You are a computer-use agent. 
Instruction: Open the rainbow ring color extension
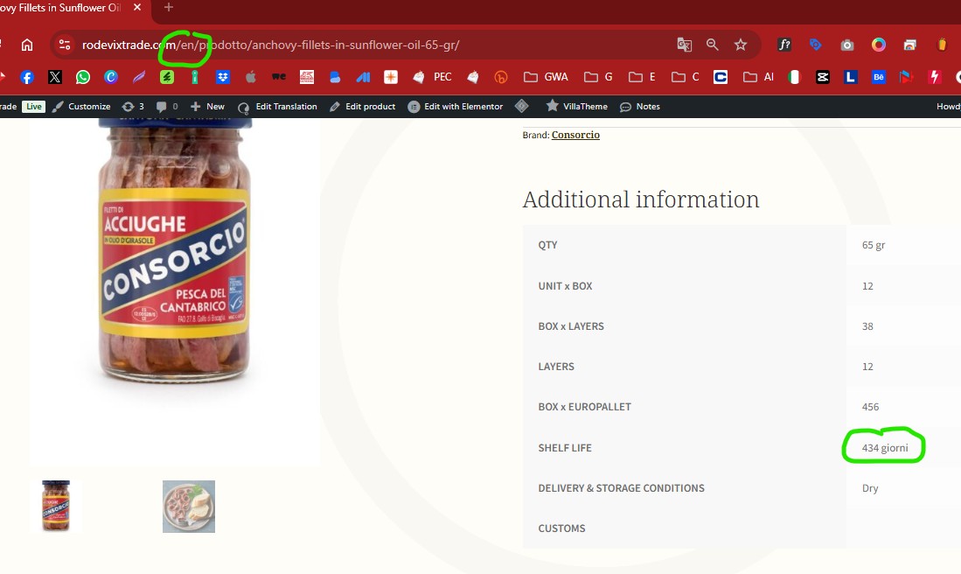(x=878, y=45)
